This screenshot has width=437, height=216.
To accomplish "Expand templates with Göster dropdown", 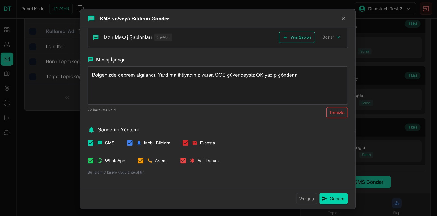I will [331, 37].
